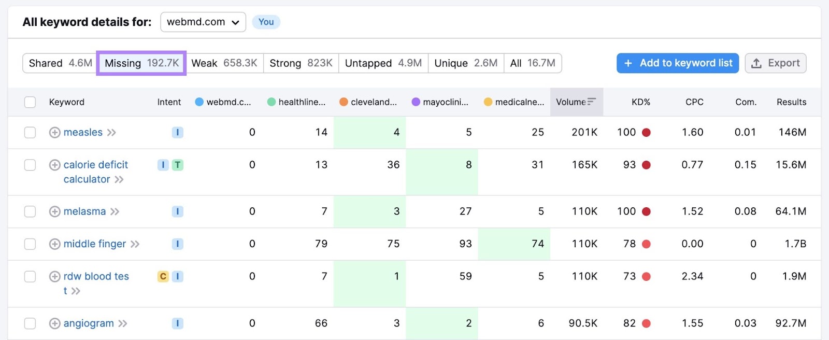Click the plus icon next to melasma

click(x=54, y=211)
